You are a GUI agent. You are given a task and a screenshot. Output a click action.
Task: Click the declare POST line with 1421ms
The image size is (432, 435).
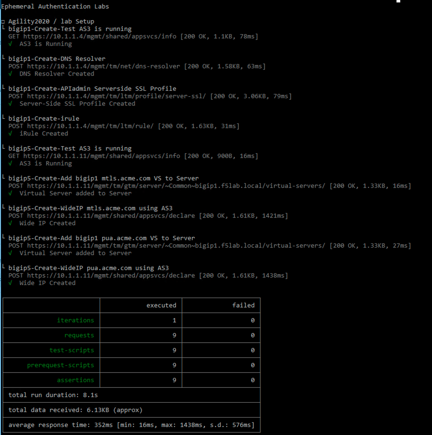[x=148, y=216]
